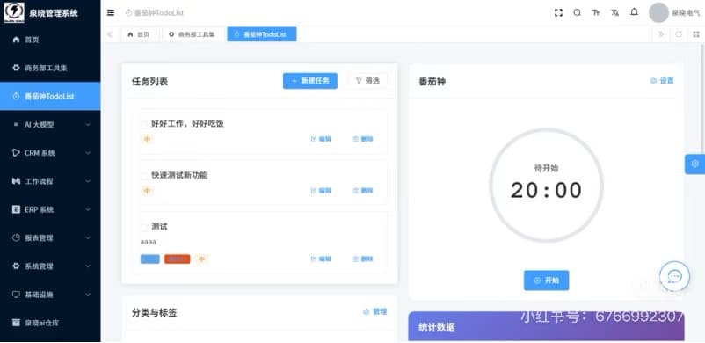Open 商务部工具集 in the sidebar
The image size is (705, 343).
coord(50,68)
